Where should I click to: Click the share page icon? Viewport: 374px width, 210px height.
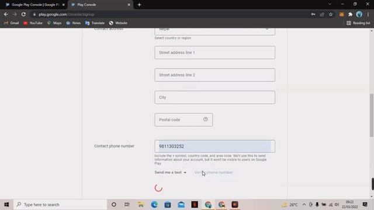(x=322, y=15)
